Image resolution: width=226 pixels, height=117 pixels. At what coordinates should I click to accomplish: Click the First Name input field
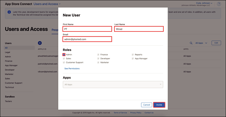[x=87, y=29]
